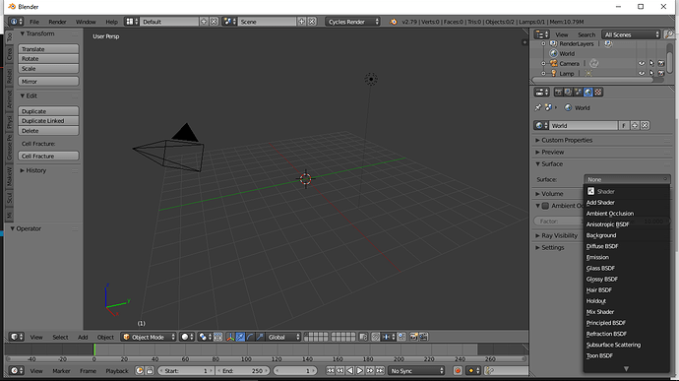Click the OpenGL render image icon
679x381 pixels.
point(413,337)
